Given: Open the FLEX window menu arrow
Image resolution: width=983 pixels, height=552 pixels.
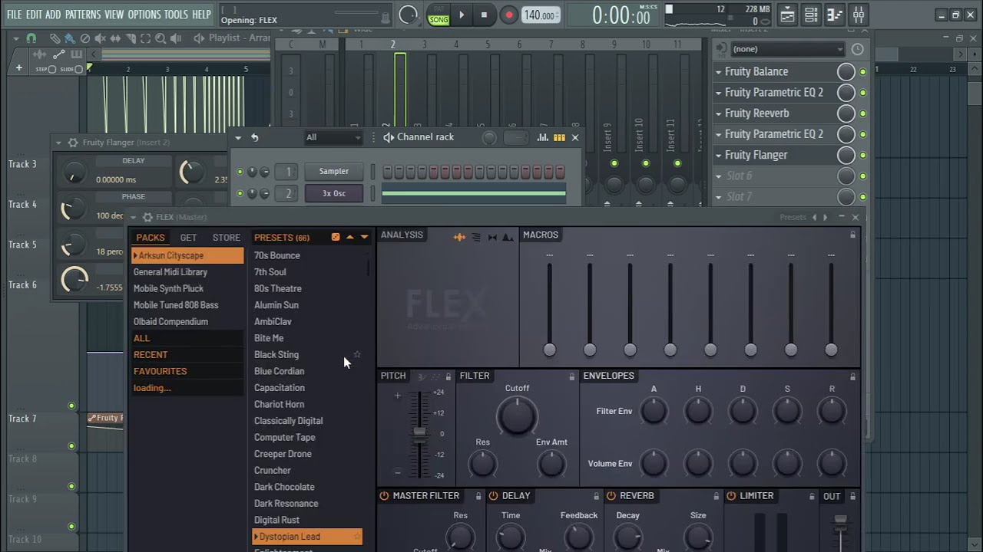Looking at the screenshot, I should click(133, 217).
